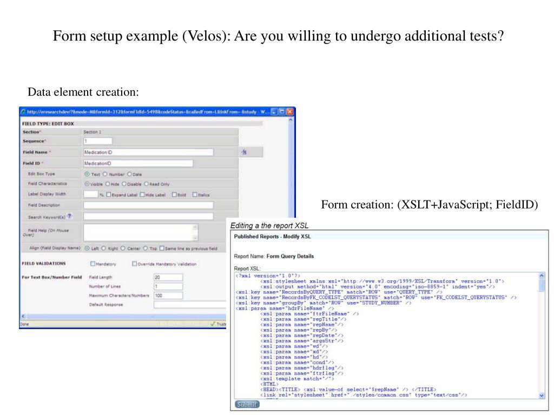Click the Field Length input showing 20
This screenshot has height=415, width=554.
(x=168, y=277)
